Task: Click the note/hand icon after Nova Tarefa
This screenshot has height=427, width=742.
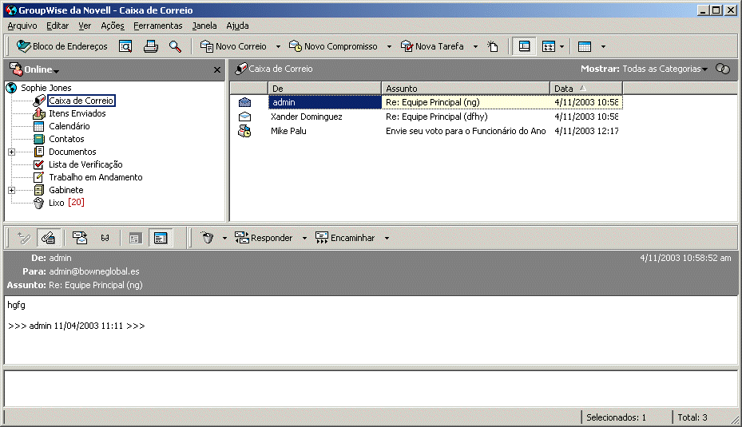Action: tap(493, 46)
